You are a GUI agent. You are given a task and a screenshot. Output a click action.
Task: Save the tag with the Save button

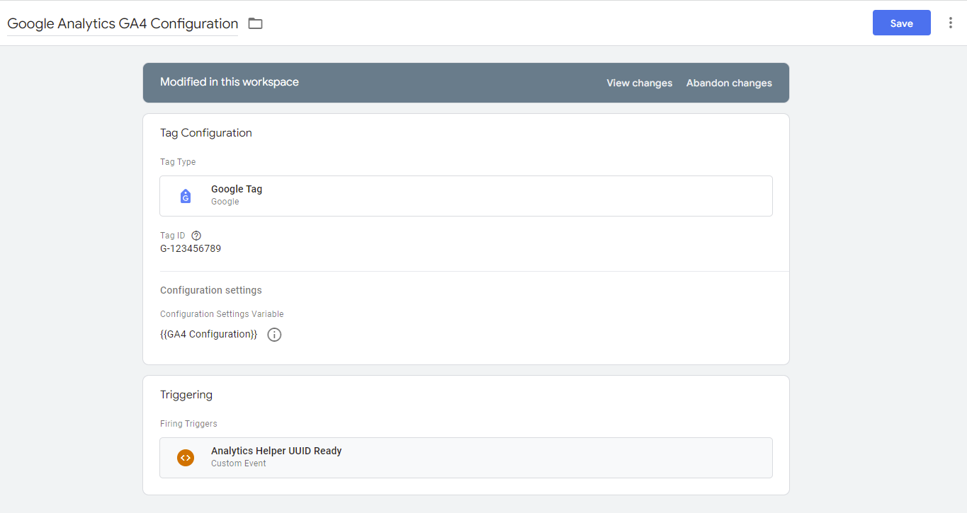pos(901,23)
